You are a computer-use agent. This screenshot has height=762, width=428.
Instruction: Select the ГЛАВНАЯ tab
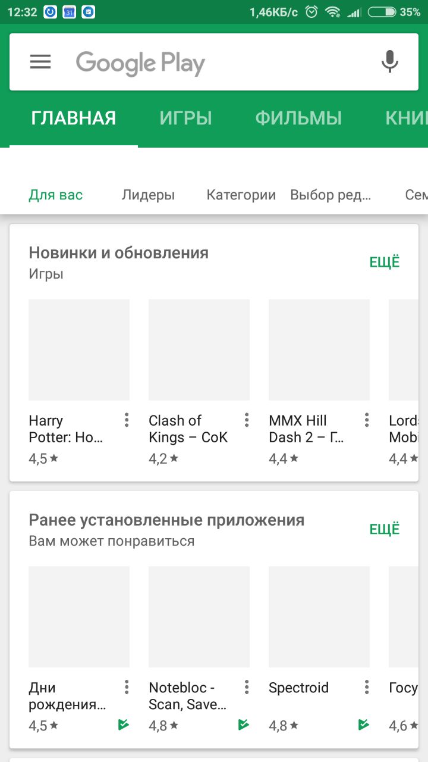pyautogui.click(x=74, y=118)
